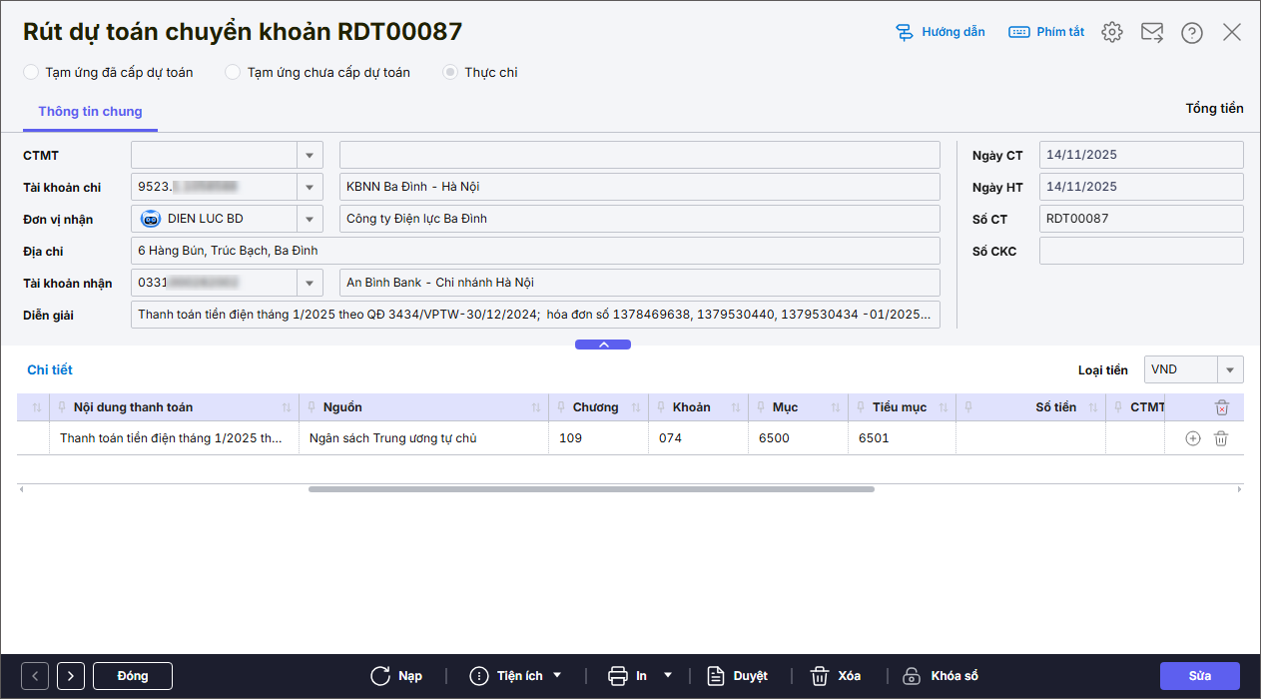Screen dimensions: 1261x699
Task: Click the Sửa button
Action: pos(1199,676)
